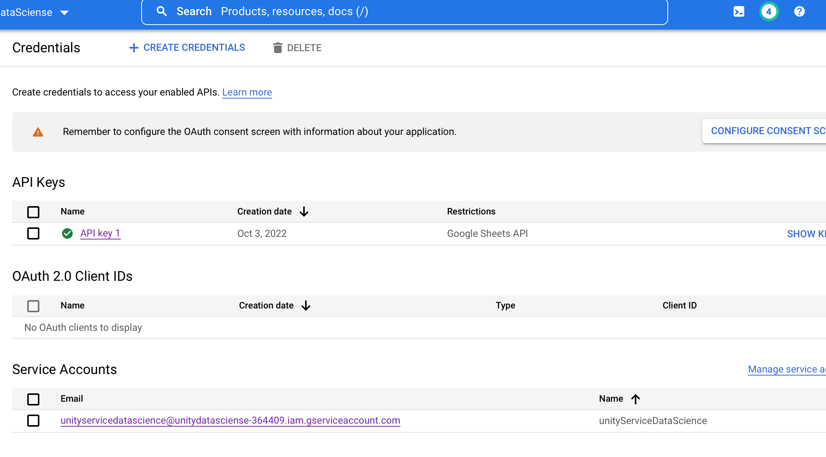
Task: Open notifications via the circled 4 icon
Action: pyautogui.click(x=769, y=11)
